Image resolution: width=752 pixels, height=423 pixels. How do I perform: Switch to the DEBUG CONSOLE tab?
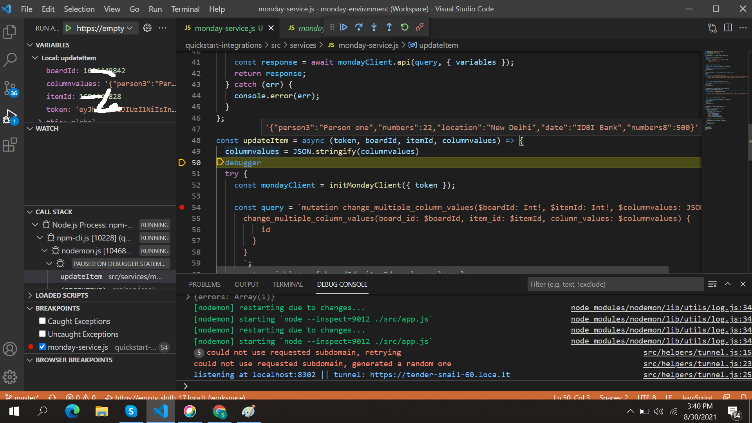pos(342,284)
